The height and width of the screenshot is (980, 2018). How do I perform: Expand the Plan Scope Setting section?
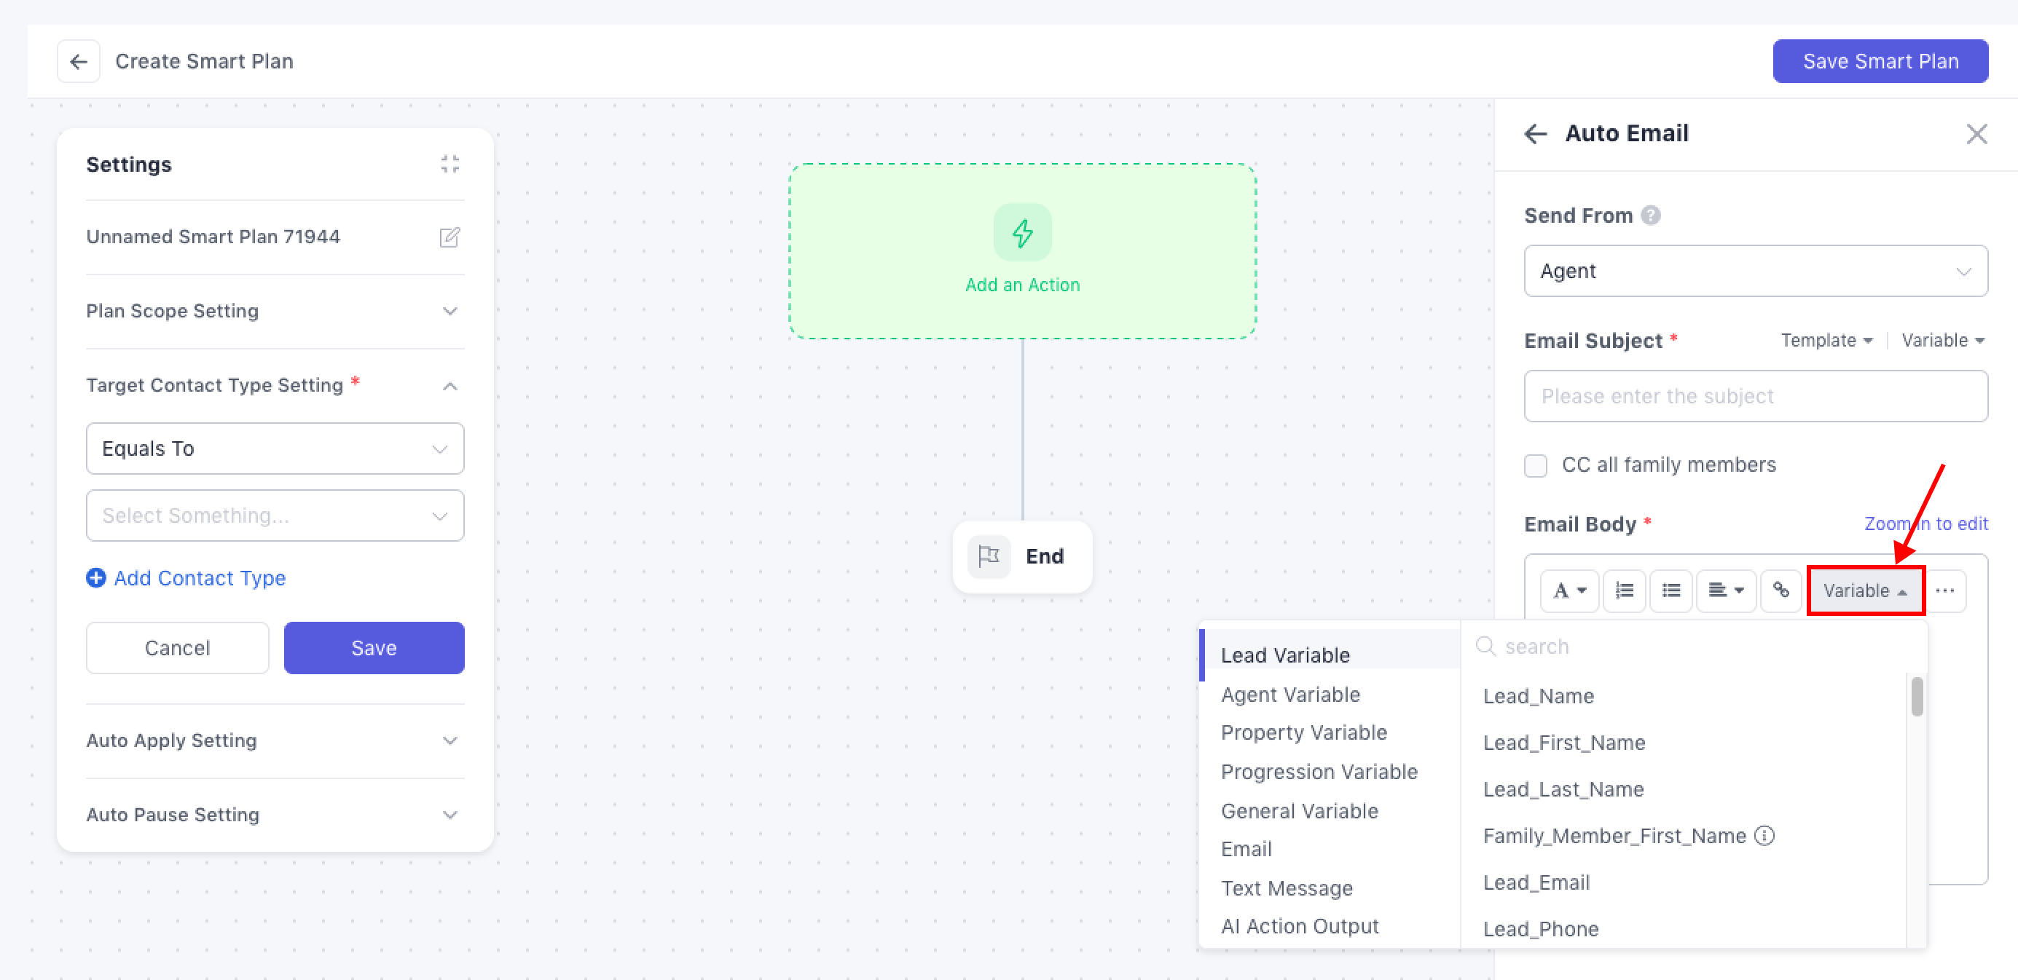[275, 312]
